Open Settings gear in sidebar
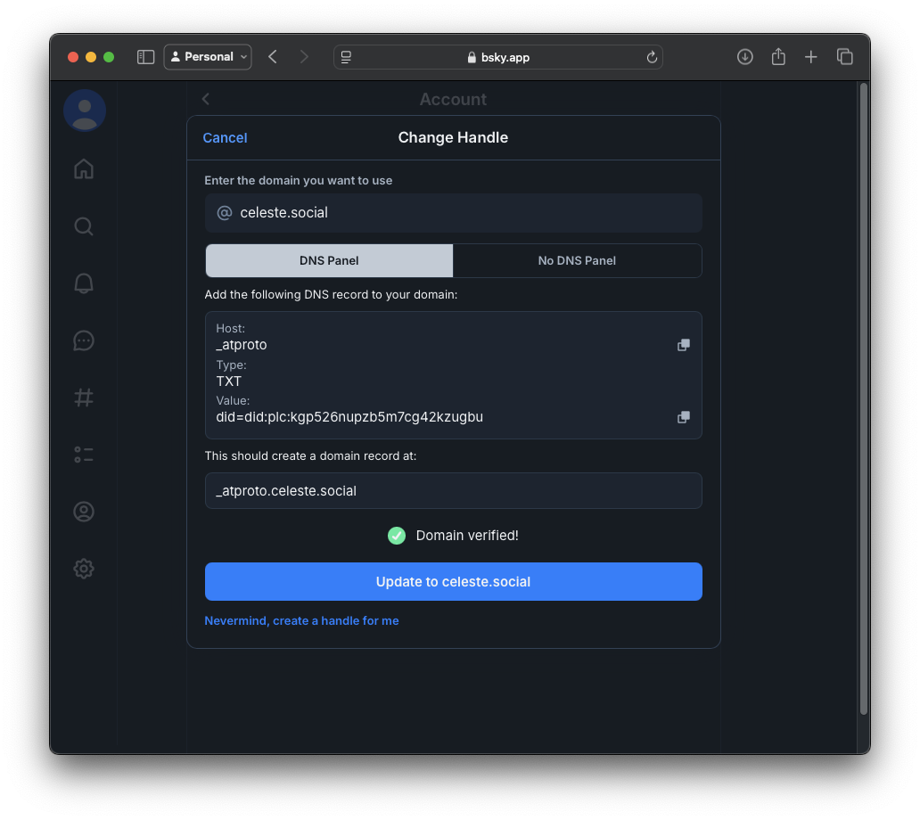 coord(84,569)
